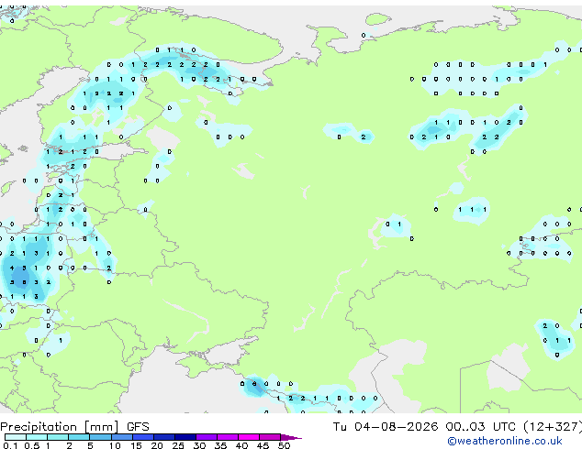This screenshot has width=582, height=449.
Task: Click the "50" legend scale label
Action: pos(284,445)
